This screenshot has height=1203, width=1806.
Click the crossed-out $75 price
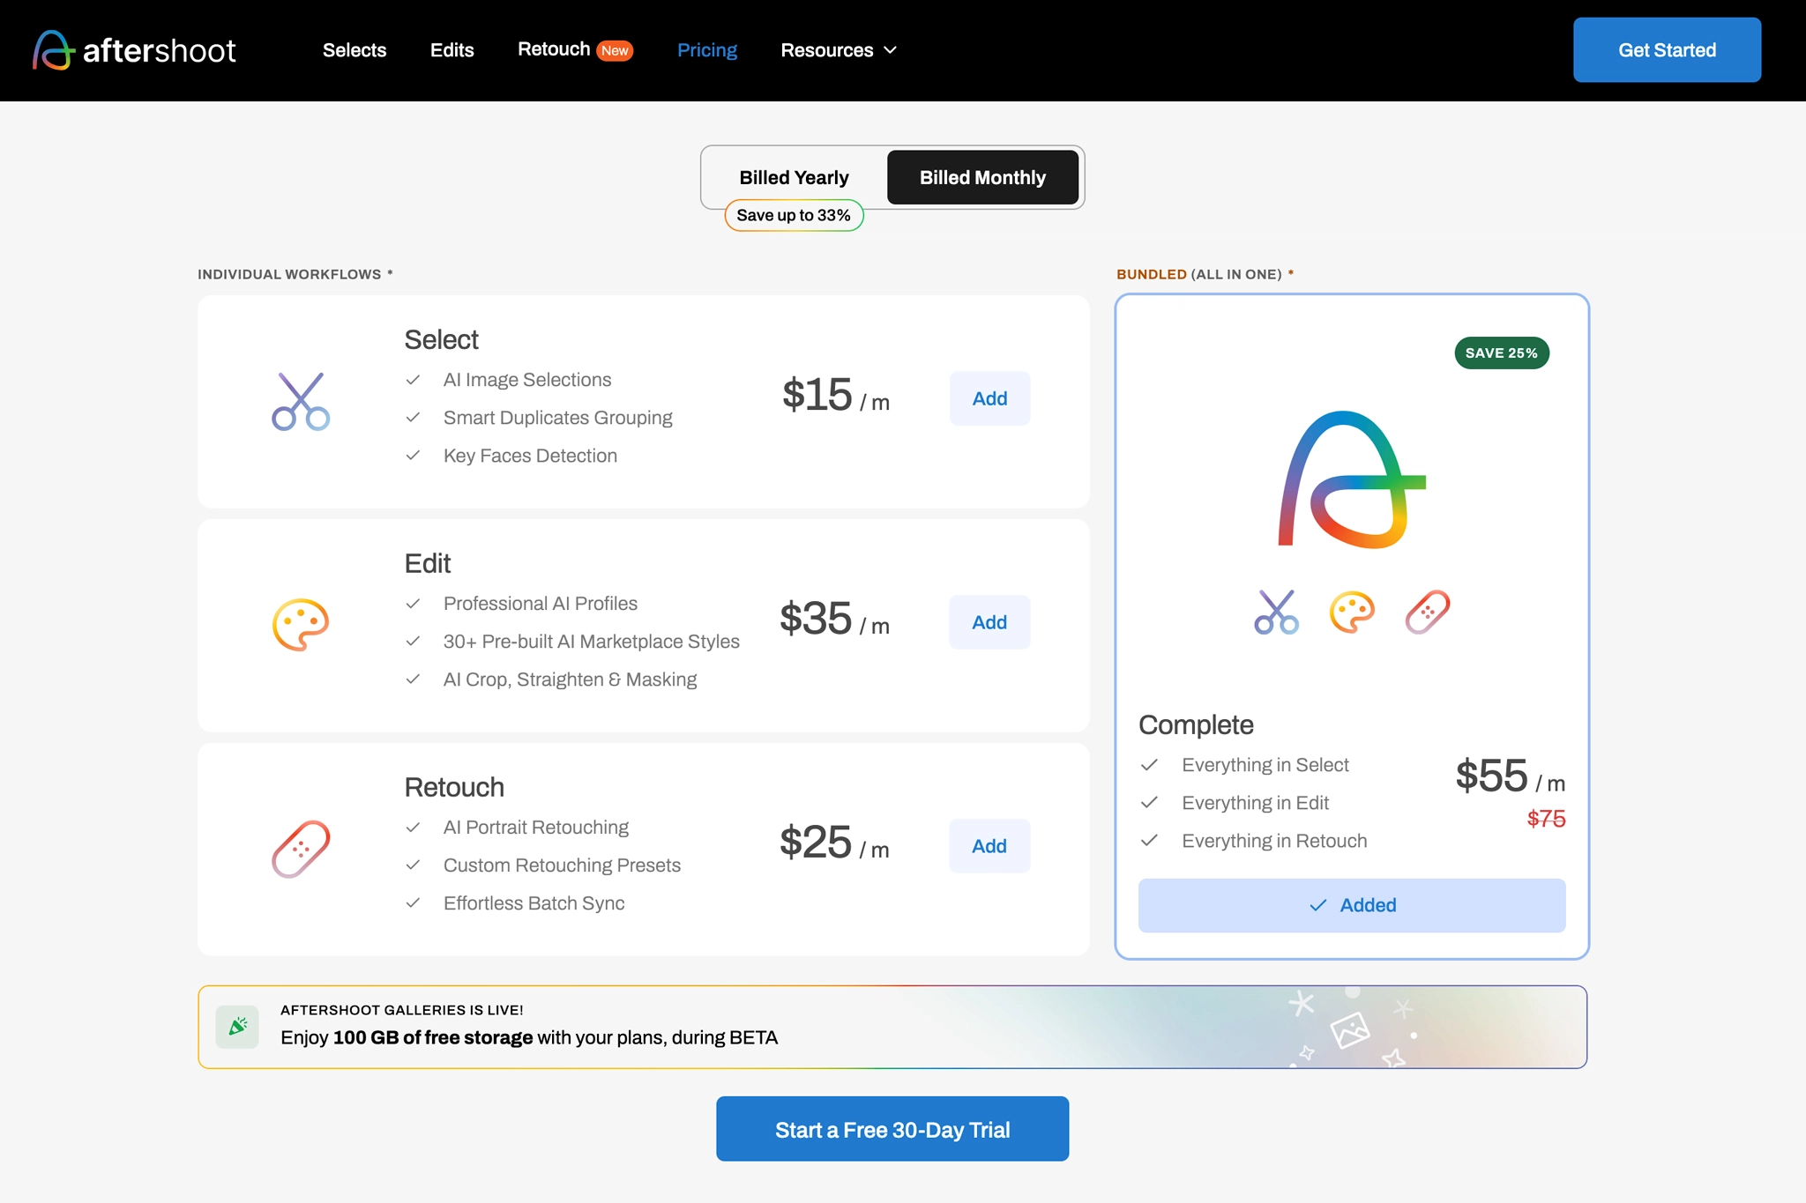[x=1547, y=819]
